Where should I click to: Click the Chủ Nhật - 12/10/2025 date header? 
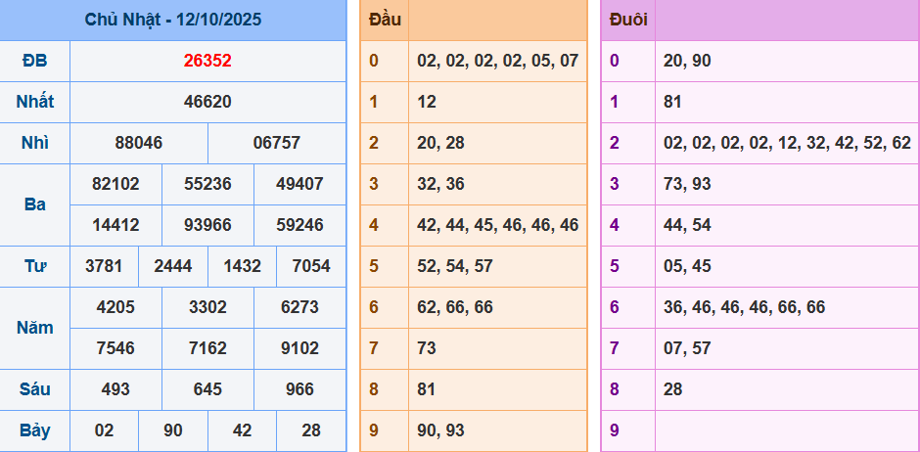[x=173, y=20]
